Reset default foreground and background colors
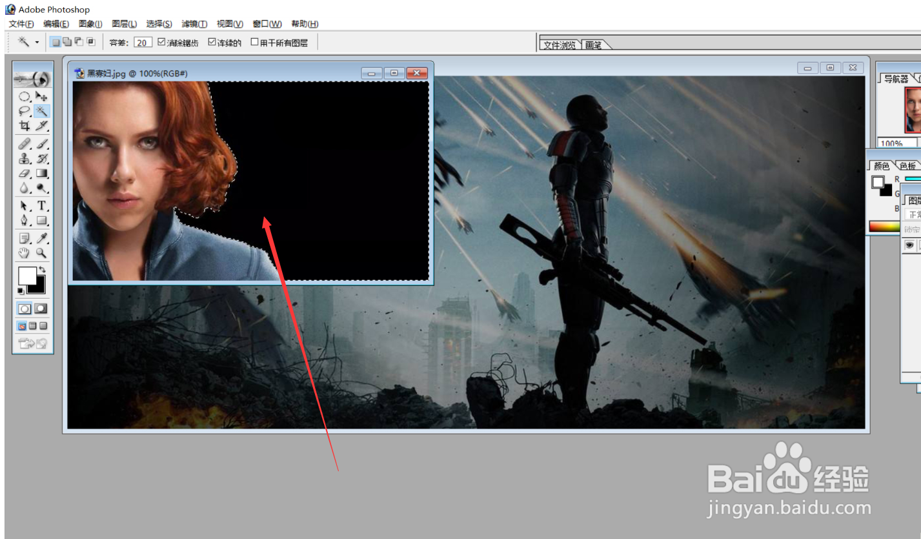The width and height of the screenshot is (921, 539). pyautogui.click(x=21, y=291)
